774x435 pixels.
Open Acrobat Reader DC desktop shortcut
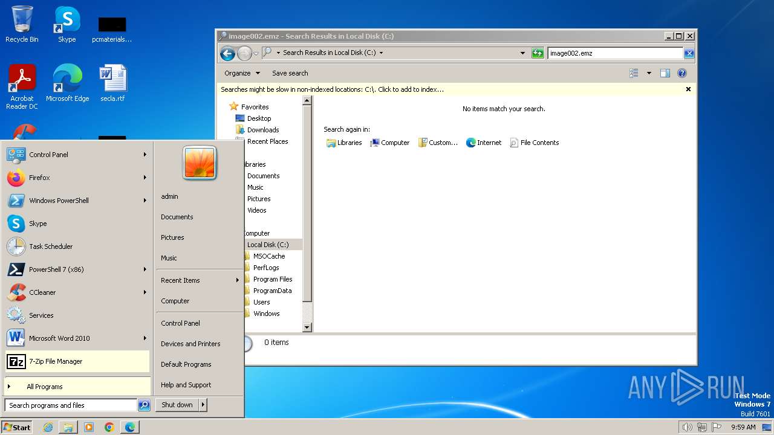click(22, 86)
